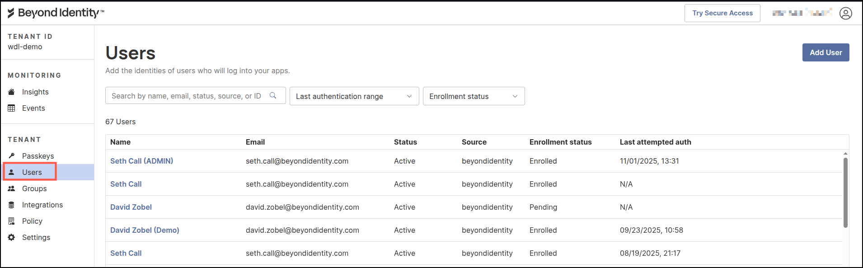The height and width of the screenshot is (268, 863).
Task: Open the Seth Call (ADMIN) user link
Action: 141,161
